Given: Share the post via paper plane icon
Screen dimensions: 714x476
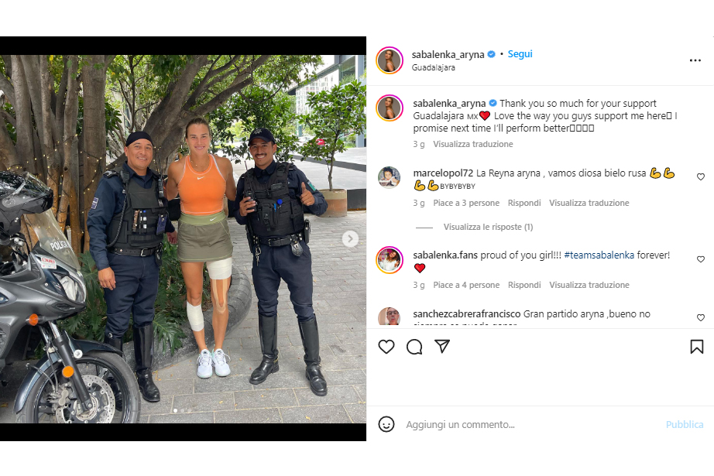Looking at the screenshot, I should pos(442,346).
